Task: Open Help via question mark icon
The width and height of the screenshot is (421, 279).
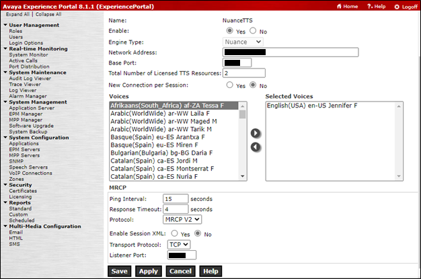Action: (x=370, y=6)
